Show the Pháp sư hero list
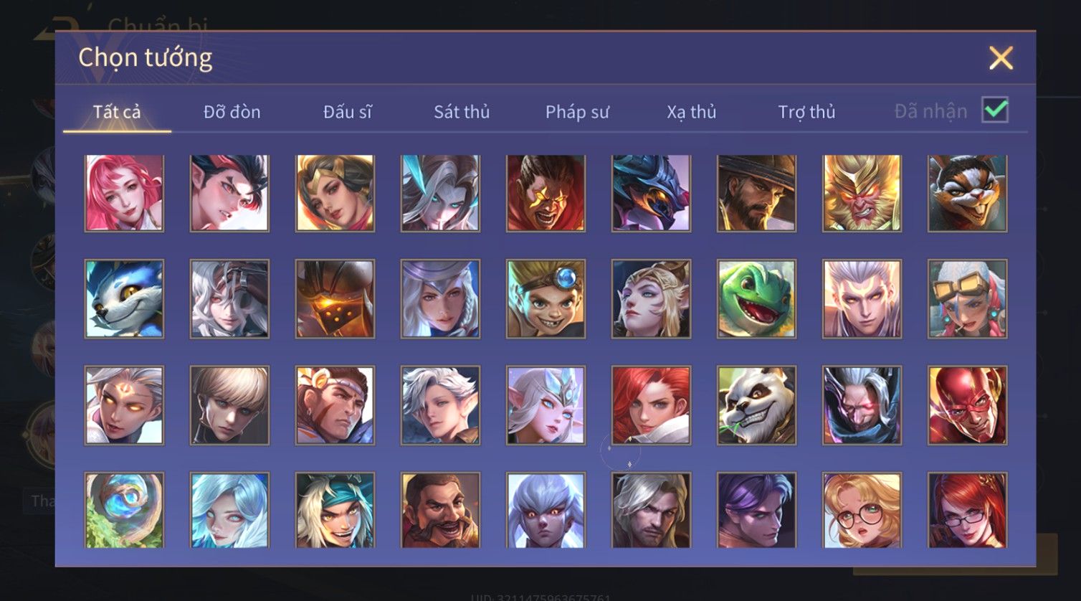Image resolution: width=1081 pixels, height=601 pixels. point(577,112)
